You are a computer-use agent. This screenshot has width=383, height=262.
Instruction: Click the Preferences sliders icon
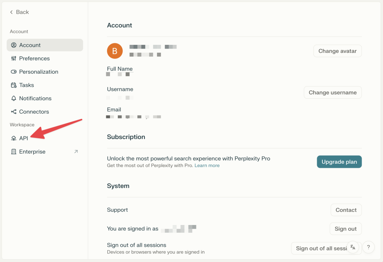(x=14, y=58)
